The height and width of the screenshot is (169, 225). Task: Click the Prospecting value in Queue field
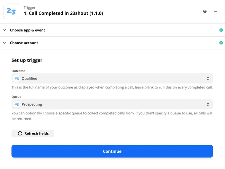pyautogui.click(x=32, y=104)
